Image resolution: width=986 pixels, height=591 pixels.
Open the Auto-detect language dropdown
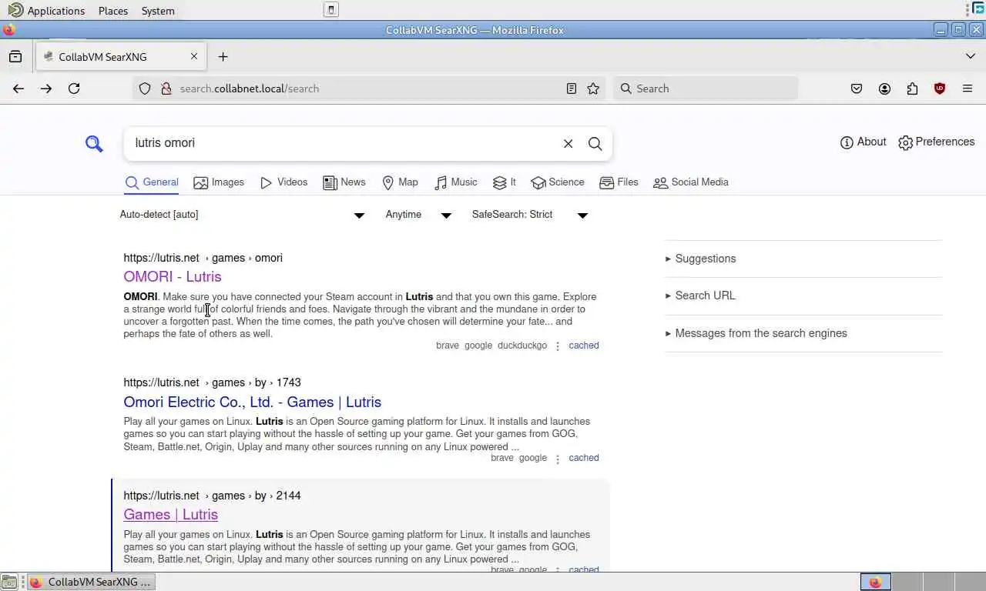242,215
